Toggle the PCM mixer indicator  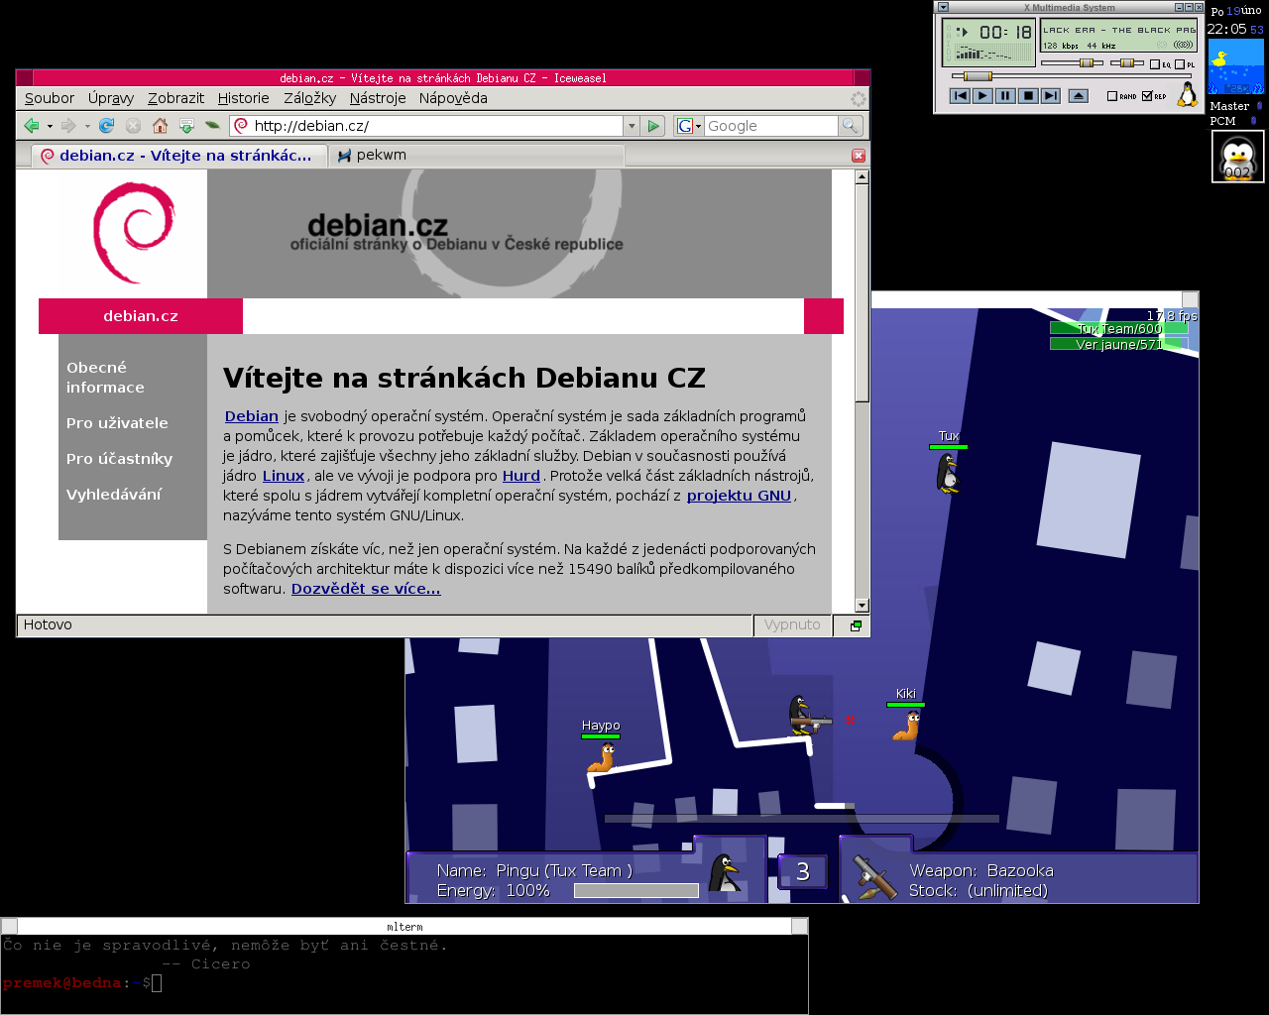1253,121
